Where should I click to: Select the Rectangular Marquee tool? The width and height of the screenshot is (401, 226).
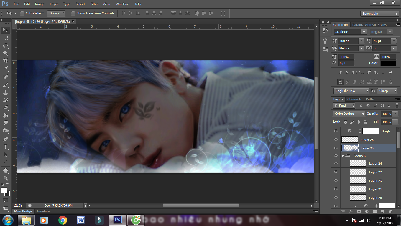6,38
